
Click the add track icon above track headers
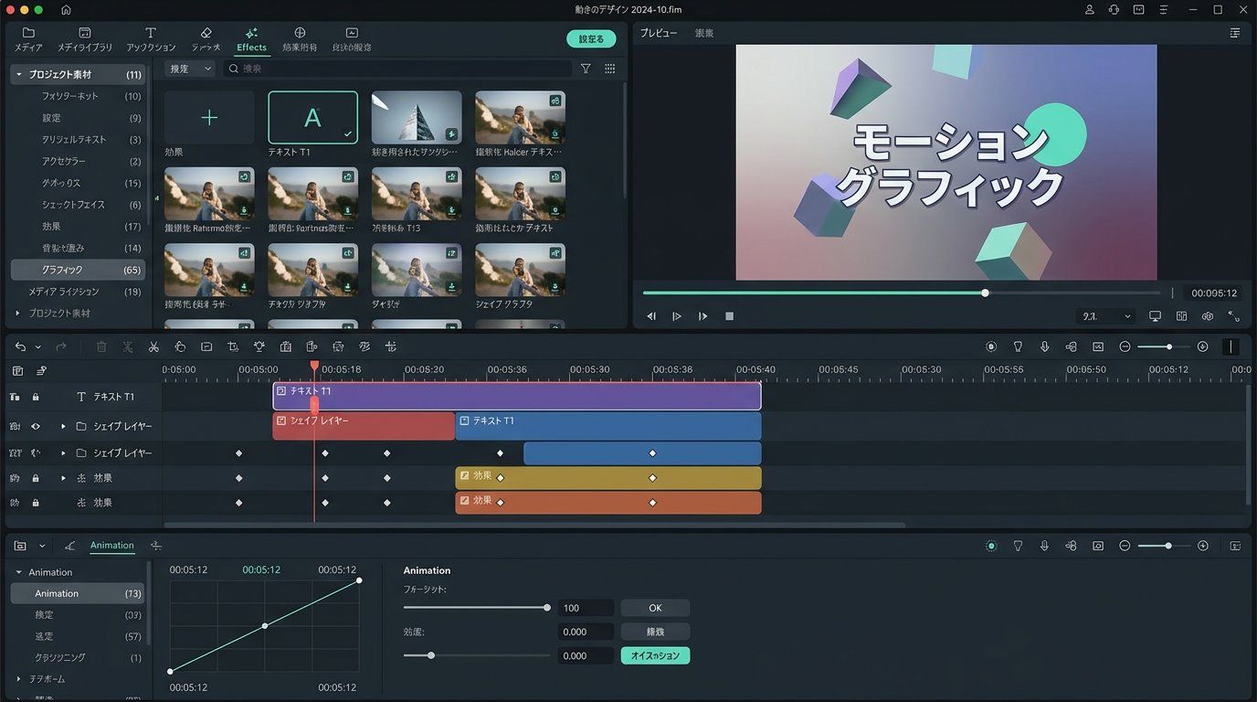[17, 371]
